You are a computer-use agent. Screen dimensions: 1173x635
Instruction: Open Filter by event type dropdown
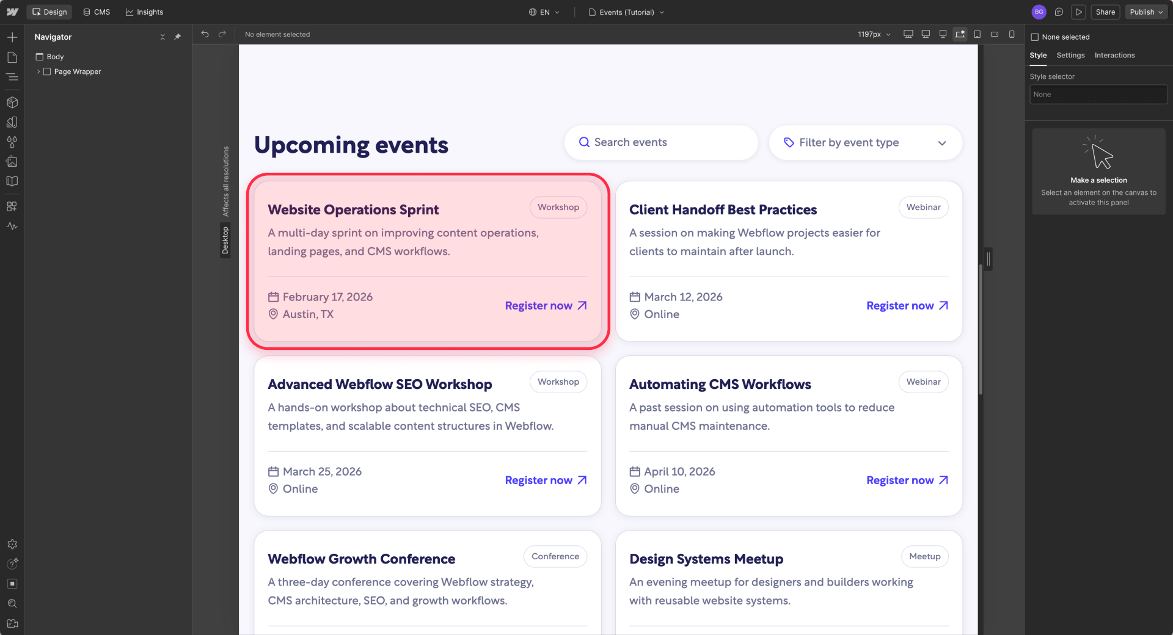(x=865, y=143)
